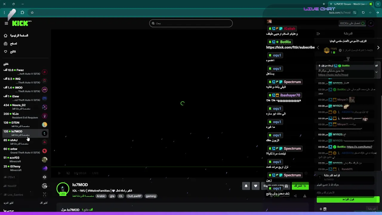Open orkw channel in sidebar

tap(25, 151)
